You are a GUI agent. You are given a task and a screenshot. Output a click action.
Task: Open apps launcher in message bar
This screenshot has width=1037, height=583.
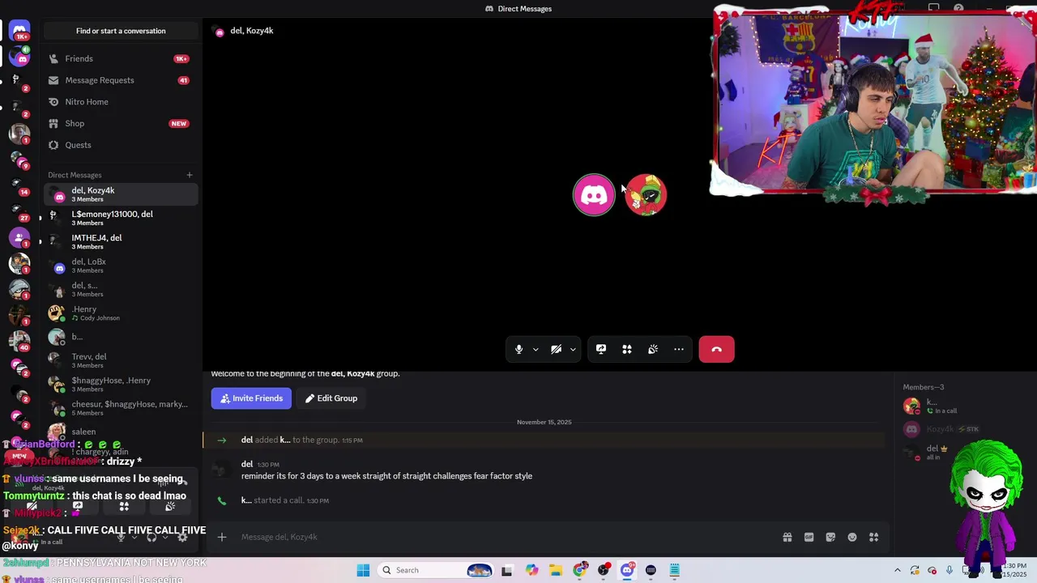pos(873,537)
